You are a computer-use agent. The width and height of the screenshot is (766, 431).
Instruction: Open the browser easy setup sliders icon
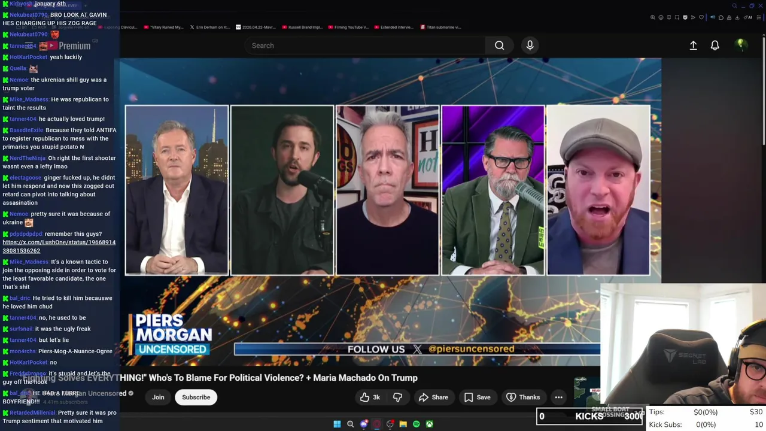point(759,17)
